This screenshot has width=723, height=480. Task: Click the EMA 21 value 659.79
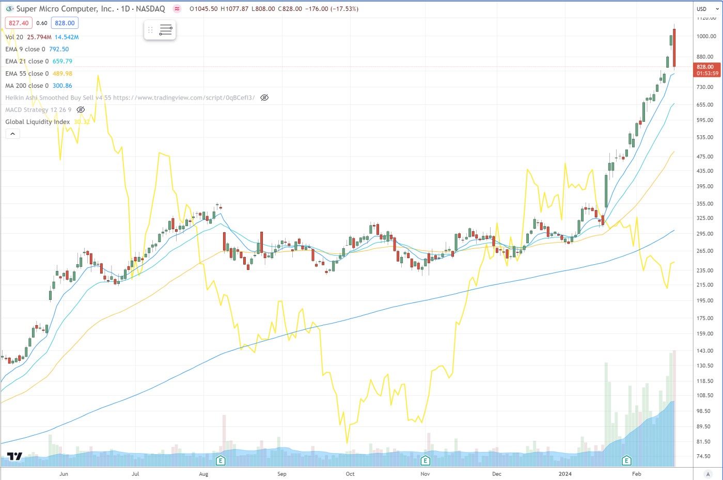coord(62,61)
